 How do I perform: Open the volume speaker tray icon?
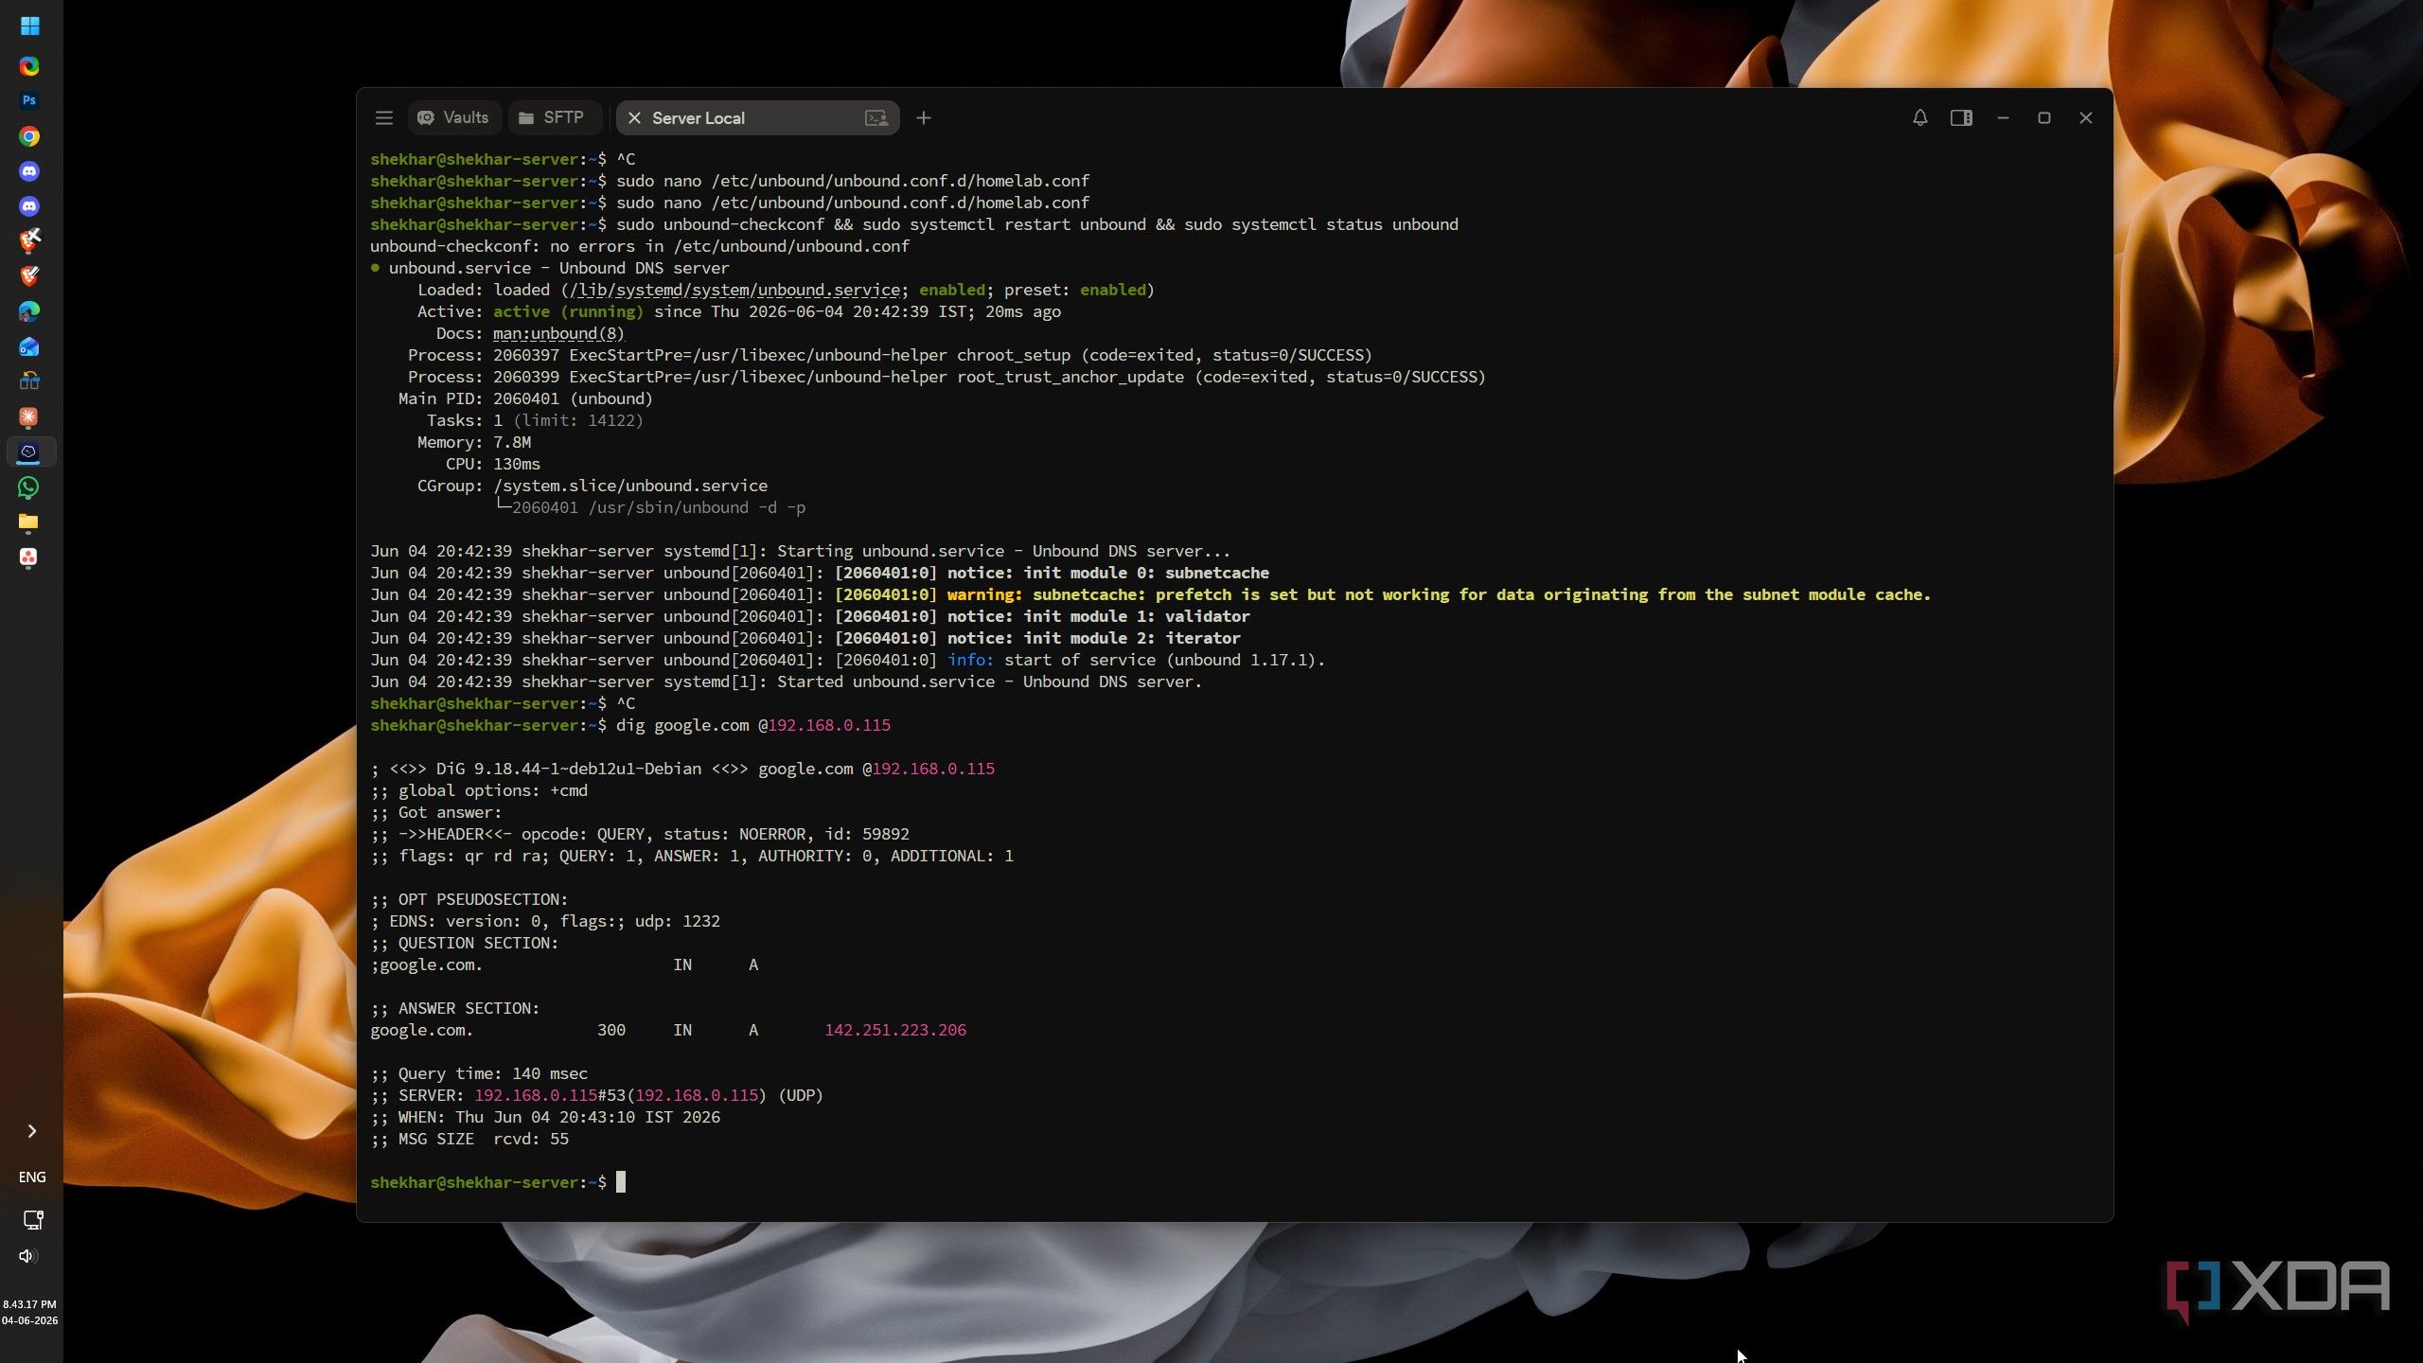tap(27, 1256)
